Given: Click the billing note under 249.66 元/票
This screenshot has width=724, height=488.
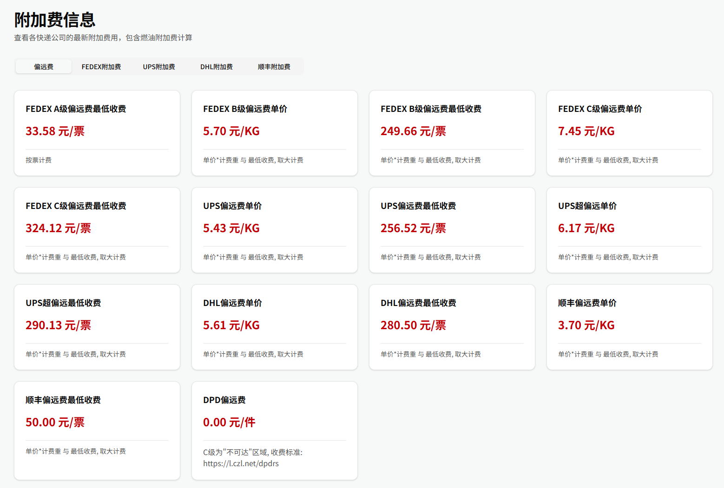Looking at the screenshot, I should click(431, 160).
